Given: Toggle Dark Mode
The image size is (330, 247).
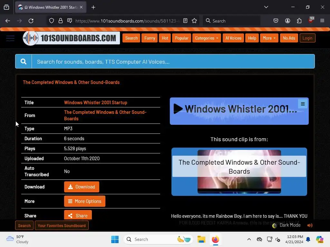Looking at the screenshot, I should point(286,225).
